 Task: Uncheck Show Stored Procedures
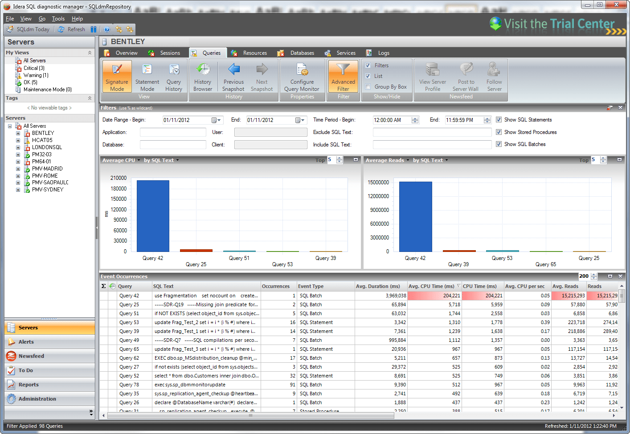click(x=499, y=132)
